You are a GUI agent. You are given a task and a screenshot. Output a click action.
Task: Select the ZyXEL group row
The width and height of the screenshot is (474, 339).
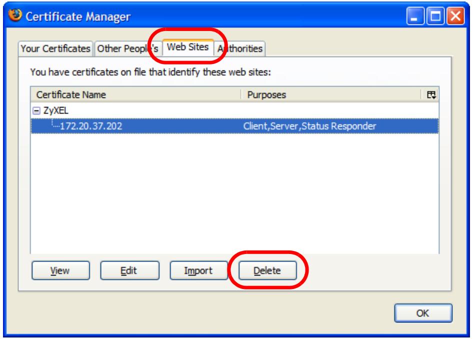click(234, 110)
